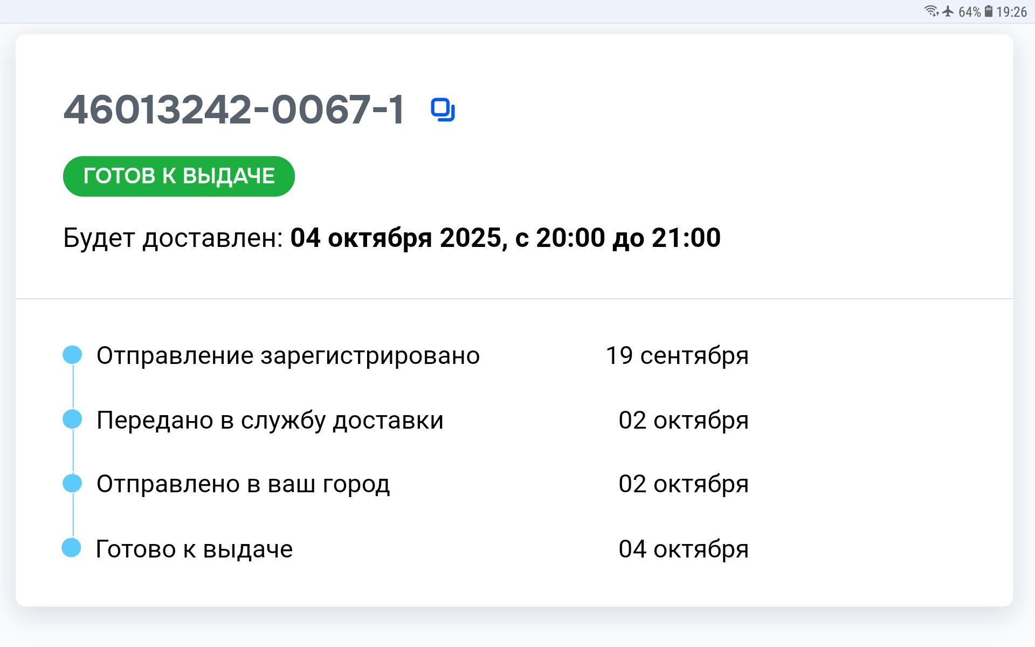Tap the battery icon in status bar
The image size is (1035, 647).
pyautogui.click(x=989, y=11)
